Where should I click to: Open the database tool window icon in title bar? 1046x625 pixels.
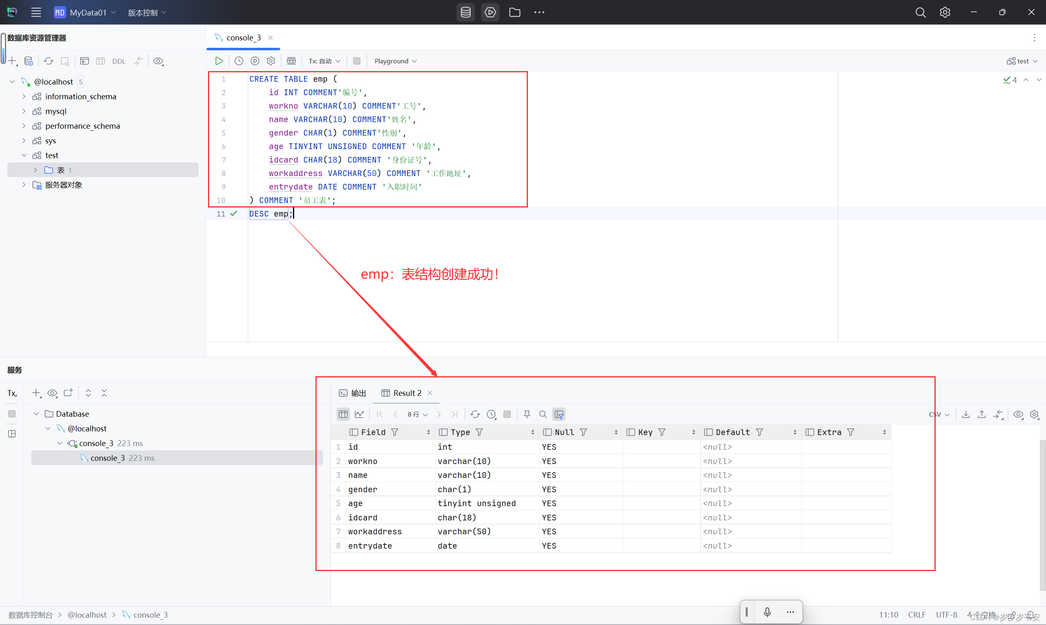click(x=465, y=12)
